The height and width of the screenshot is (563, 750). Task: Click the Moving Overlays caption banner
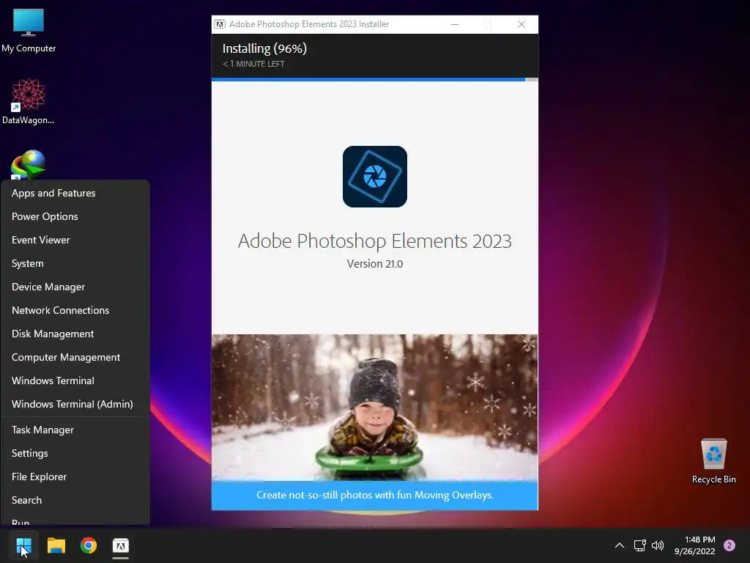pyautogui.click(x=374, y=495)
